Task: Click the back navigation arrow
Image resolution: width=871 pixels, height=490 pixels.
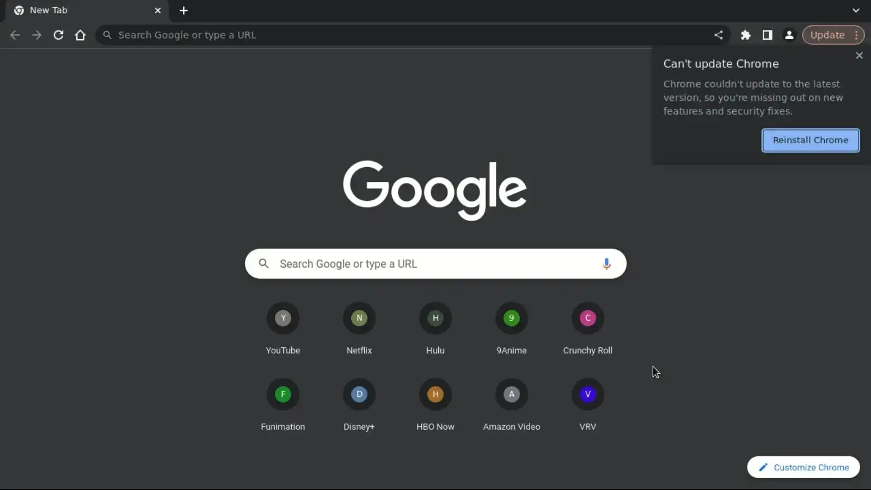Action: 15,35
